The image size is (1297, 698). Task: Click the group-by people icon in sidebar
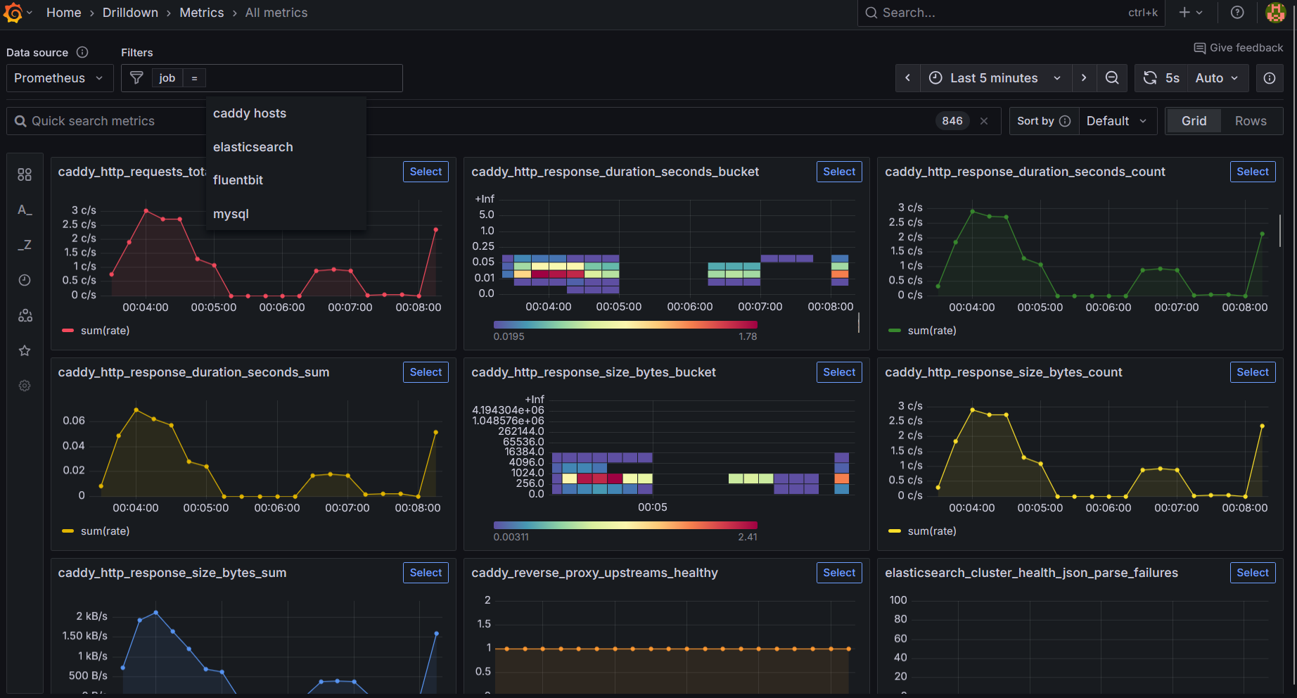[25, 315]
